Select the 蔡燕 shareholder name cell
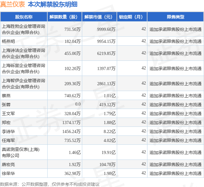 pyautogui.click(x=24, y=95)
